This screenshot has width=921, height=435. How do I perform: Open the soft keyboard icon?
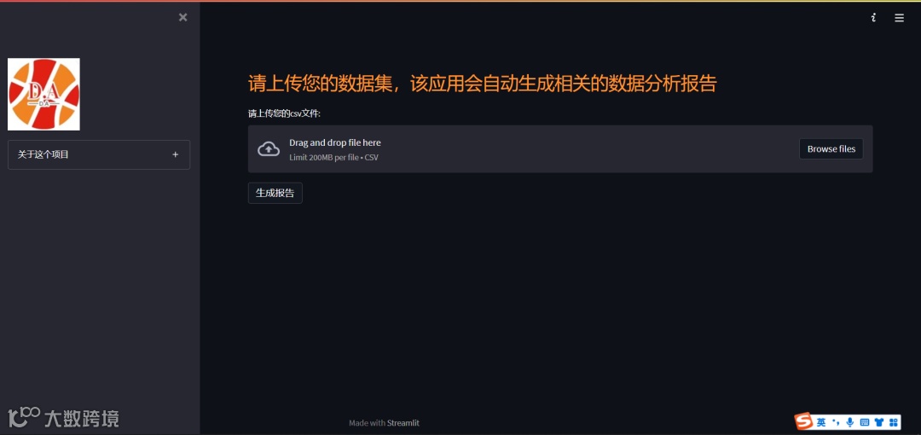[x=864, y=423]
